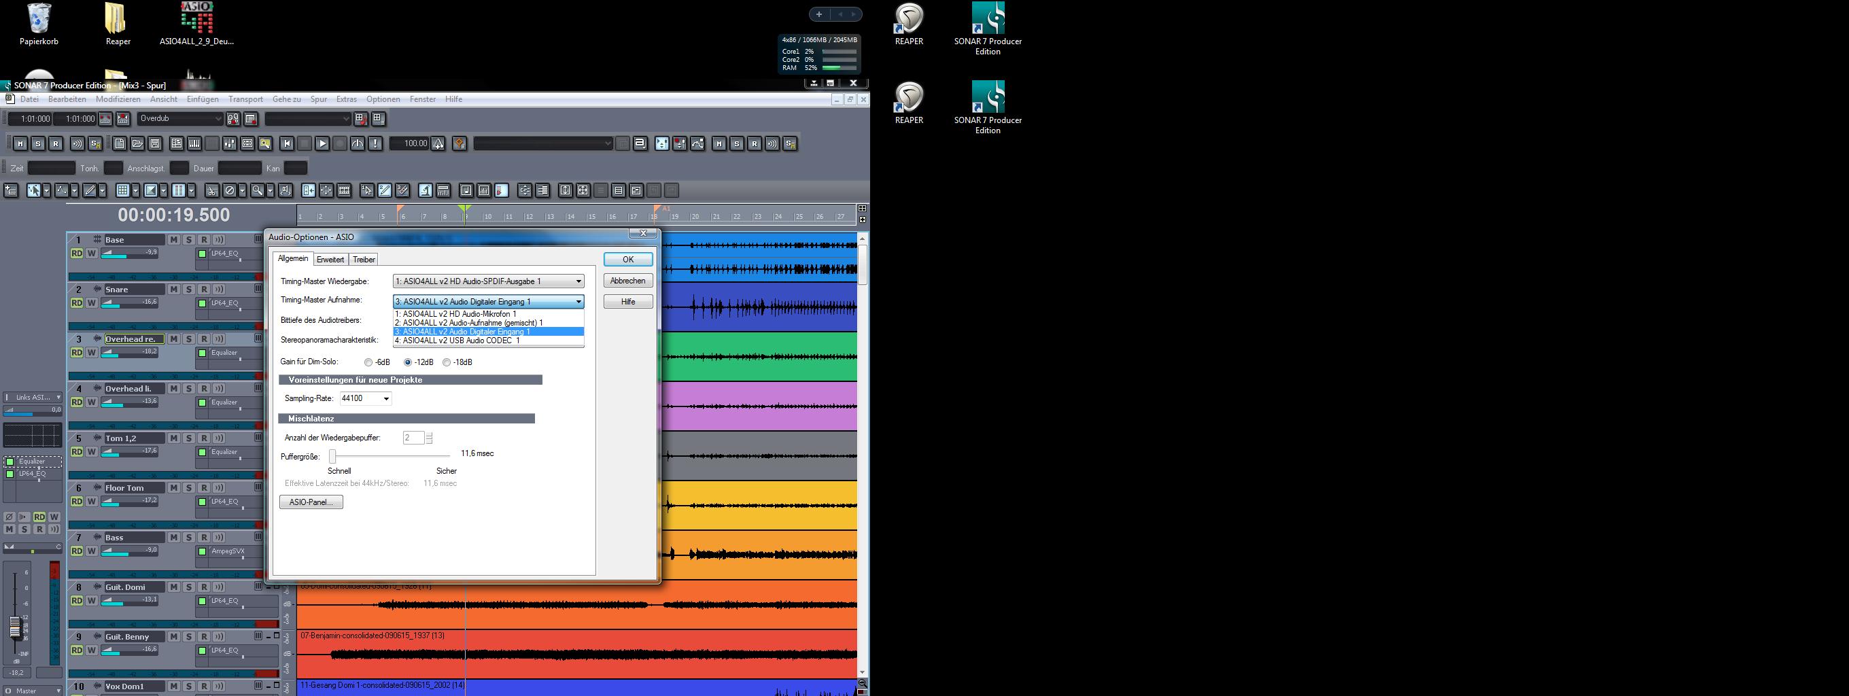The height and width of the screenshot is (696, 1849).
Task: Open the video thumbnail filmstrip icon
Action: [345, 190]
